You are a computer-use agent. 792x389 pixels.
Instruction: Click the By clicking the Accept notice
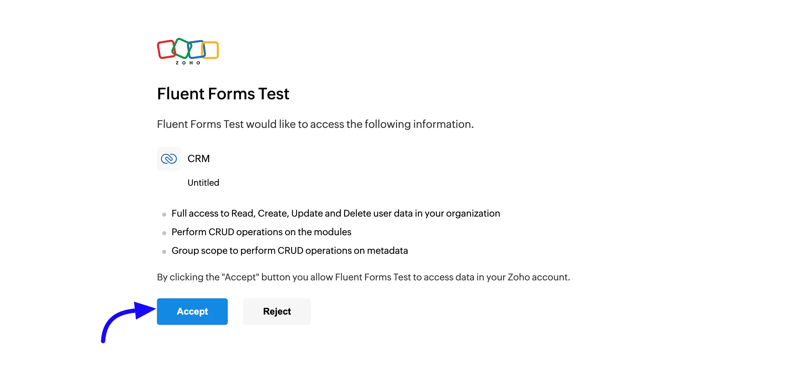point(363,277)
